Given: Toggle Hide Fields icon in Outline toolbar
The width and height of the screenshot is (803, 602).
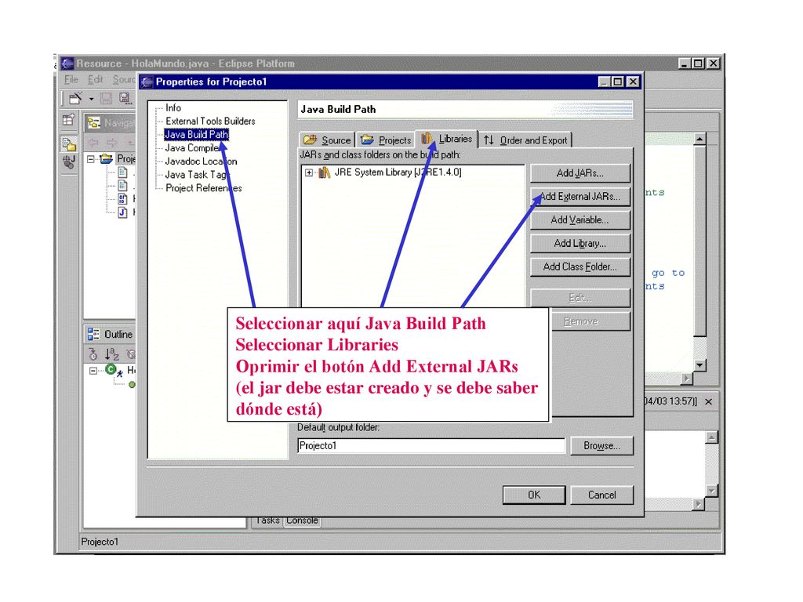Looking at the screenshot, I should (x=131, y=354).
